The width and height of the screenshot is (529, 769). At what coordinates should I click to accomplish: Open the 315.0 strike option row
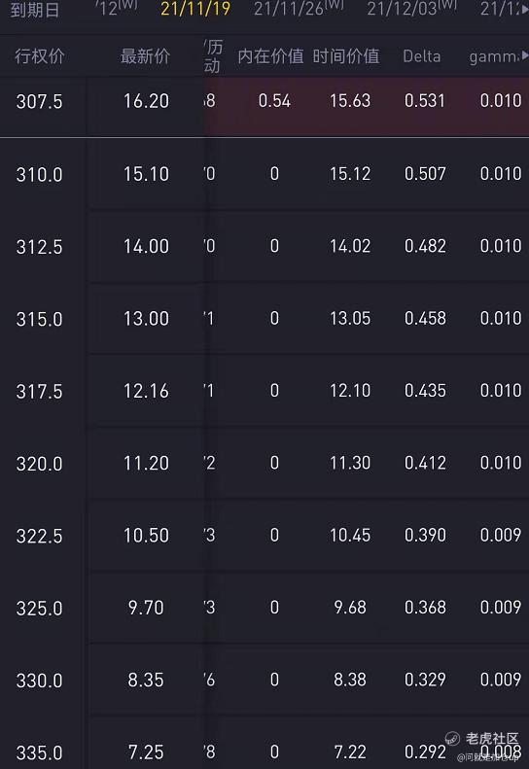tap(264, 319)
